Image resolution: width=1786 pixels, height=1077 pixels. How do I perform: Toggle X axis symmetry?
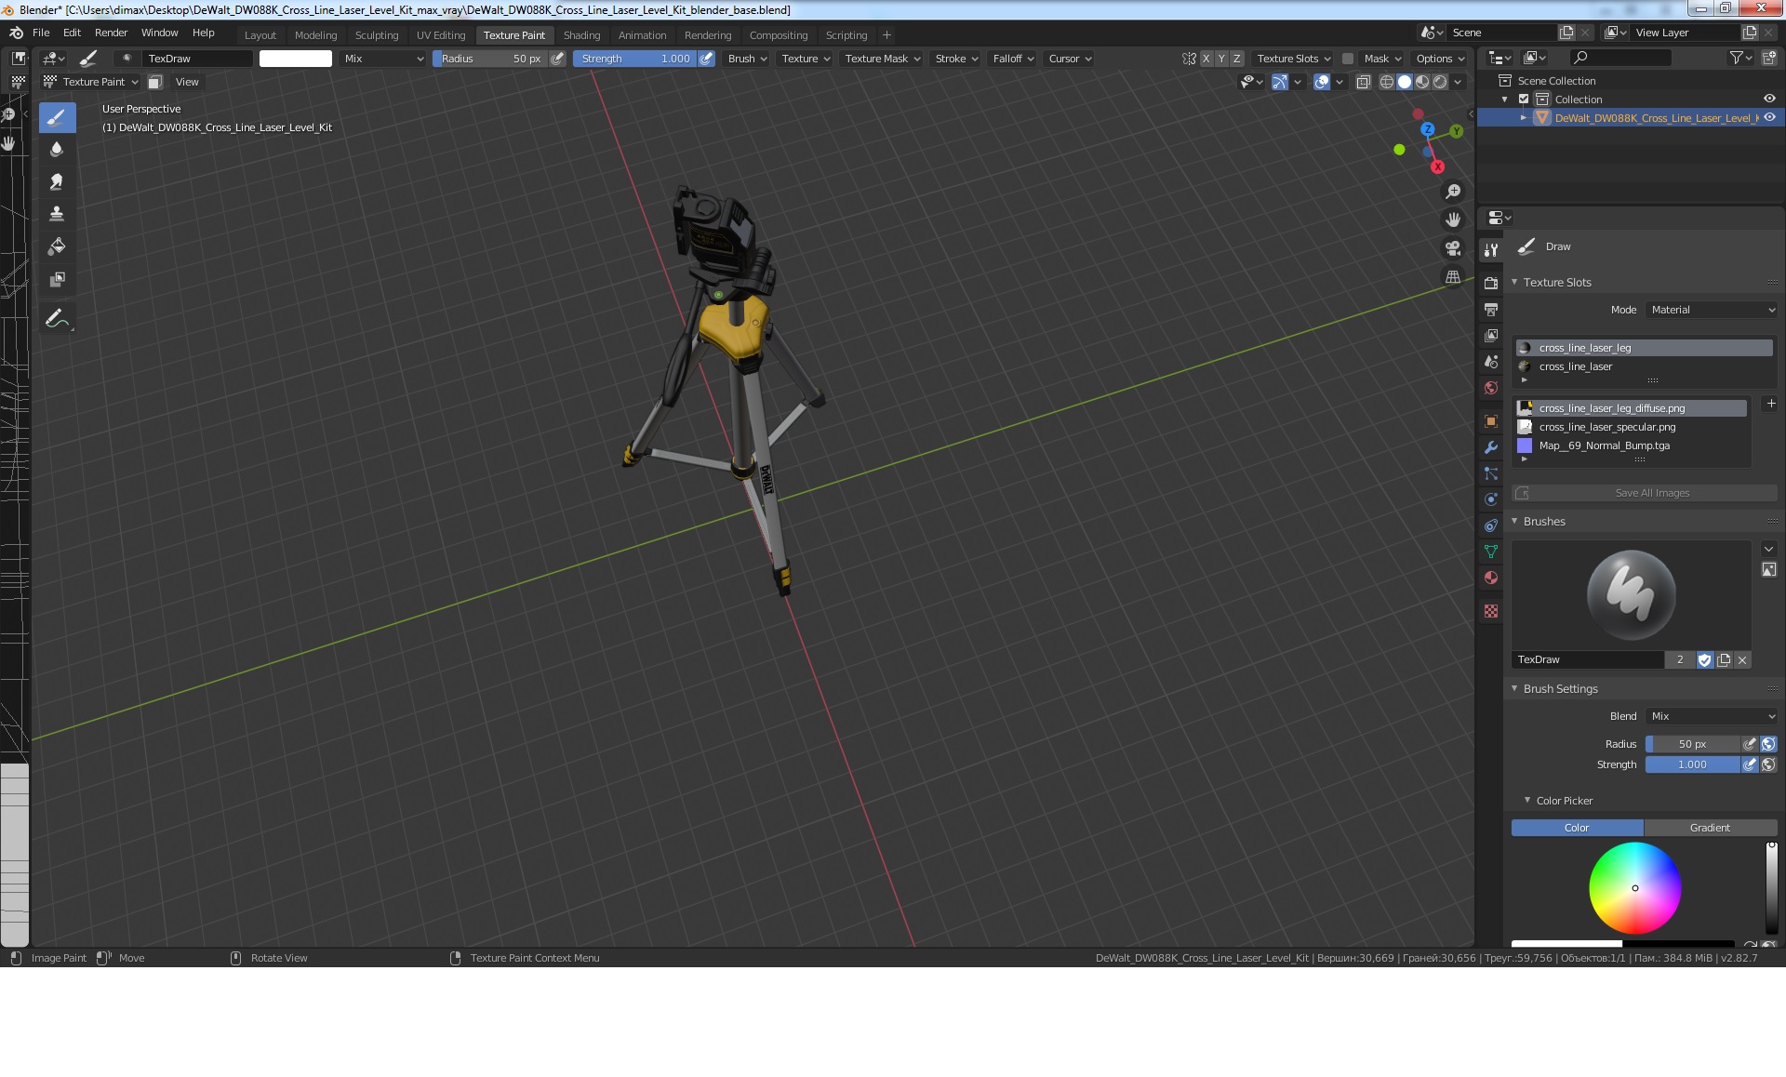(x=1206, y=58)
